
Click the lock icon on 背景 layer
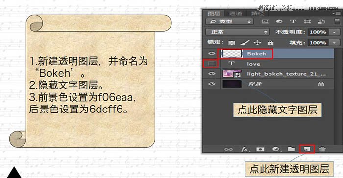tap(321, 84)
